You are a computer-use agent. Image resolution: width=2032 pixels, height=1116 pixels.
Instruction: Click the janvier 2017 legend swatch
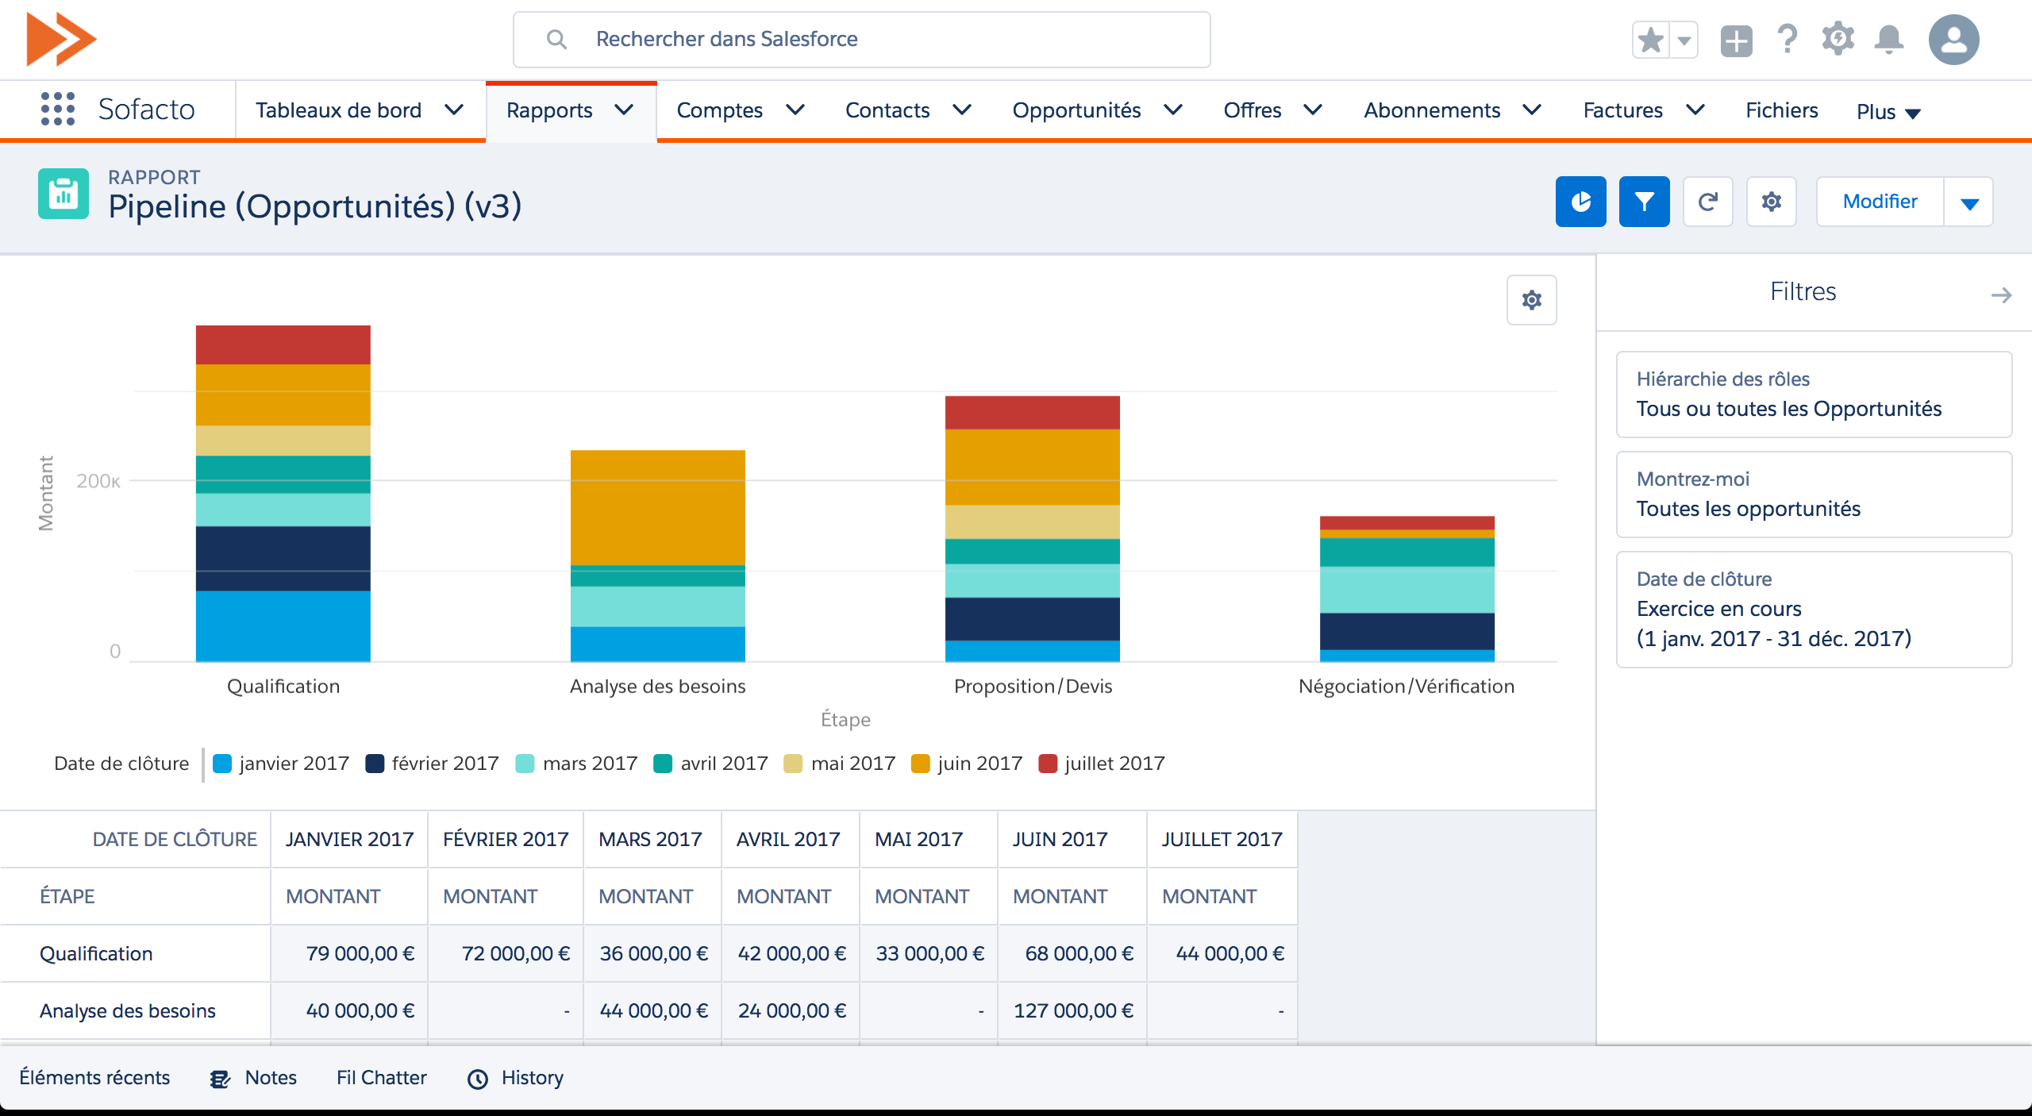pos(222,764)
